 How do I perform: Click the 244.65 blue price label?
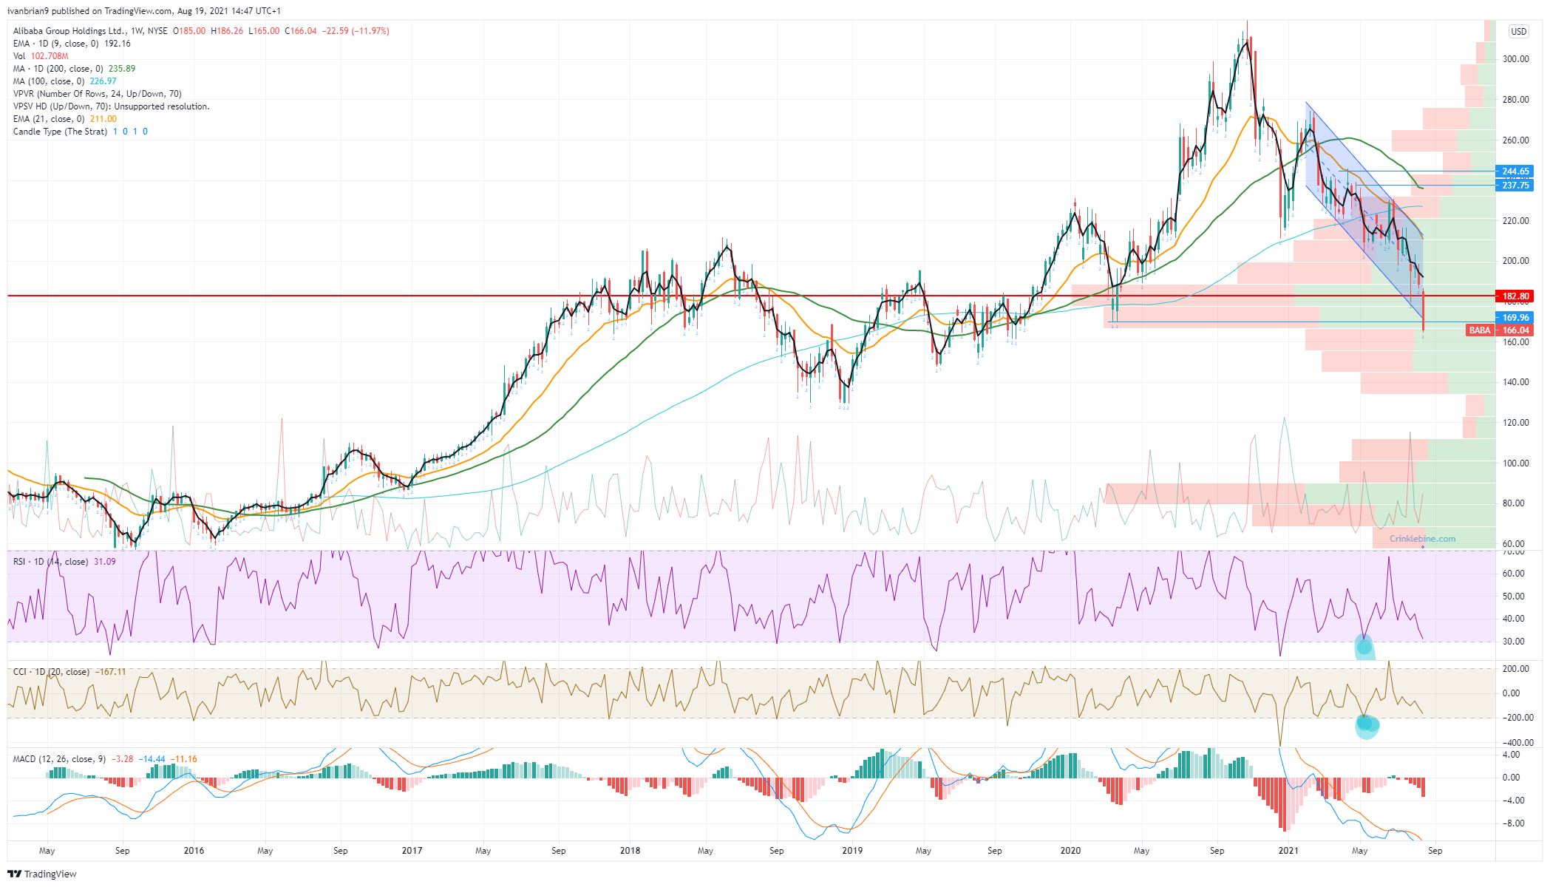point(1514,171)
